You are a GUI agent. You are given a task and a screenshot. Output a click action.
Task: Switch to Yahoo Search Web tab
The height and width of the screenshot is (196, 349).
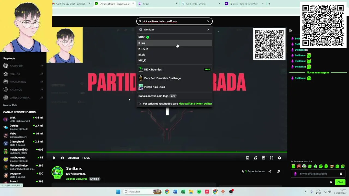[x=245, y=4]
